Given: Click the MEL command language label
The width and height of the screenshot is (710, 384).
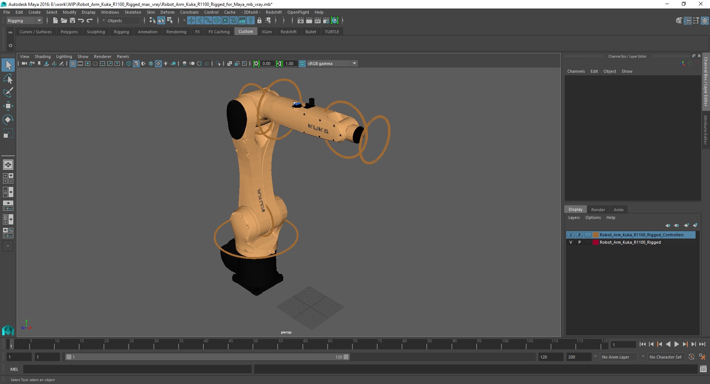Looking at the screenshot, I should pyautogui.click(x=14, y=369).
